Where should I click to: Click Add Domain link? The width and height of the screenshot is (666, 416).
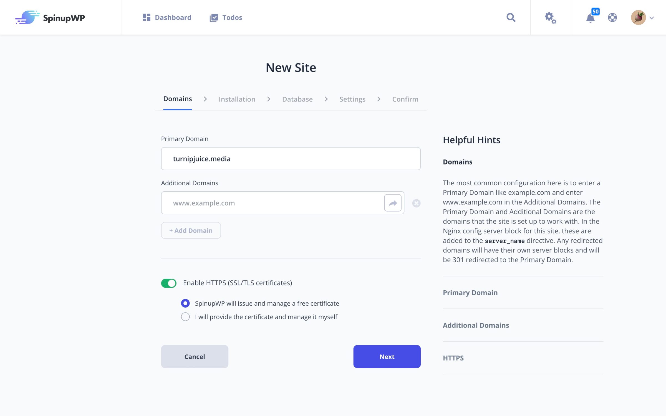point(191,230)
